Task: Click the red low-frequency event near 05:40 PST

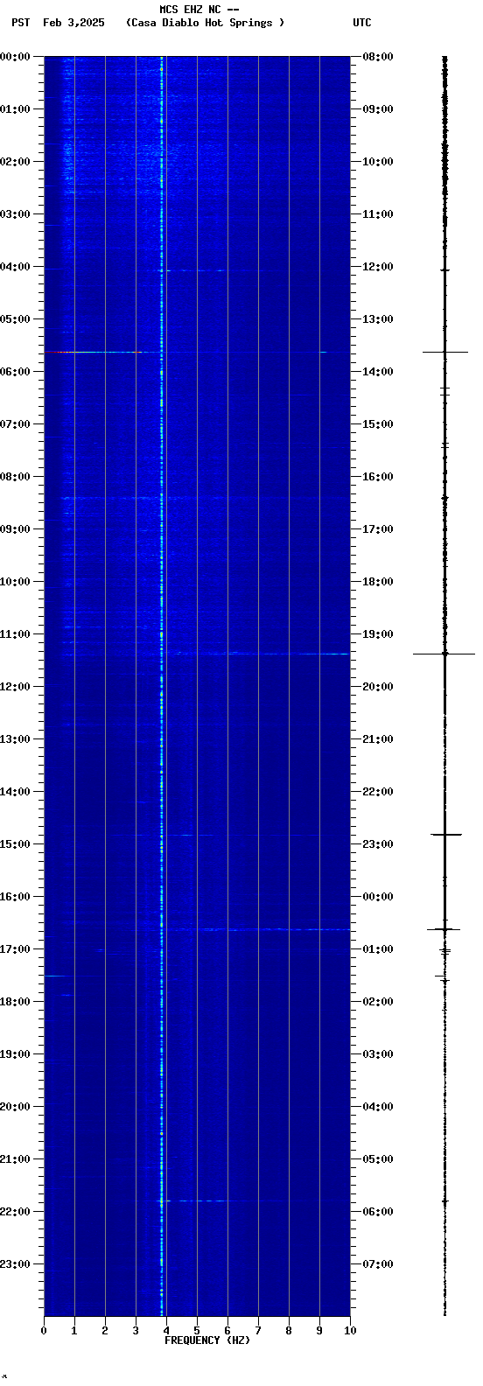Action: (93, 352)
